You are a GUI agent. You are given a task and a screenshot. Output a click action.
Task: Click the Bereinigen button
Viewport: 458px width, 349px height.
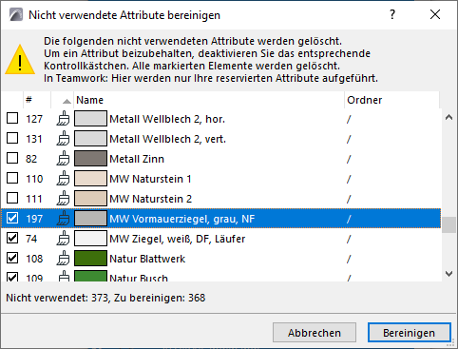[409, 333]
